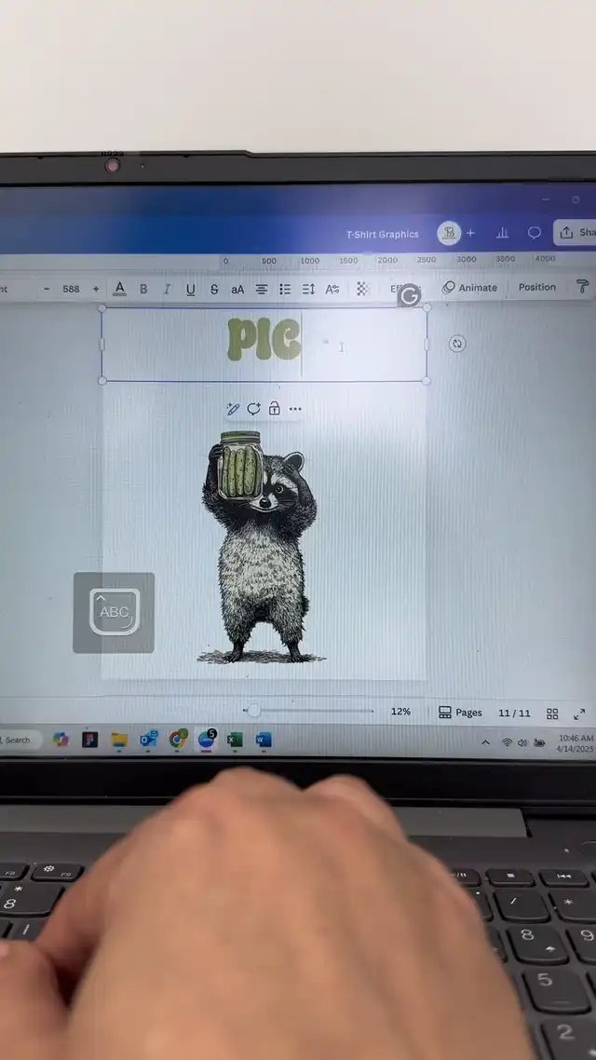Toggle bold formatting on the text
596x1060 pixels.
pos(143,290)
